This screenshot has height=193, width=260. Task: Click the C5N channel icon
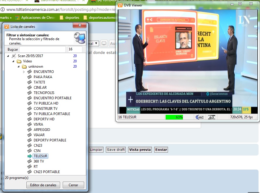[x=30, y=151]
